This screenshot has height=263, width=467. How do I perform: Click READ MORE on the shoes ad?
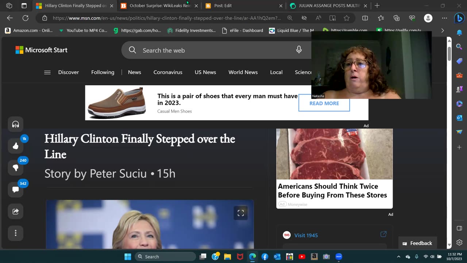tap(324, 103)
